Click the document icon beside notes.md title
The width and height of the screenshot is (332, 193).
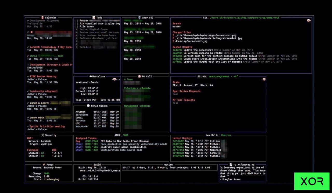click(231, 165)
